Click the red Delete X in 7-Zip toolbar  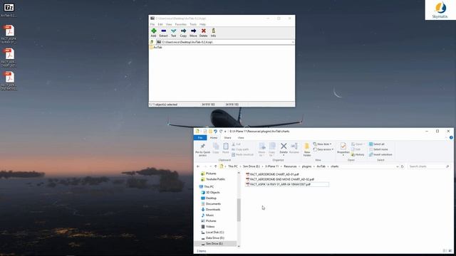tap(204, 33)
